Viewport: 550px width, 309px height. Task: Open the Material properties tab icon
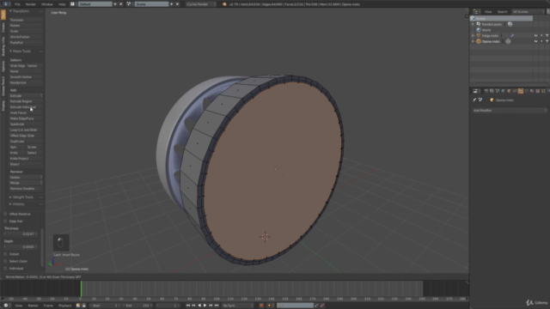tap(532, 91)
